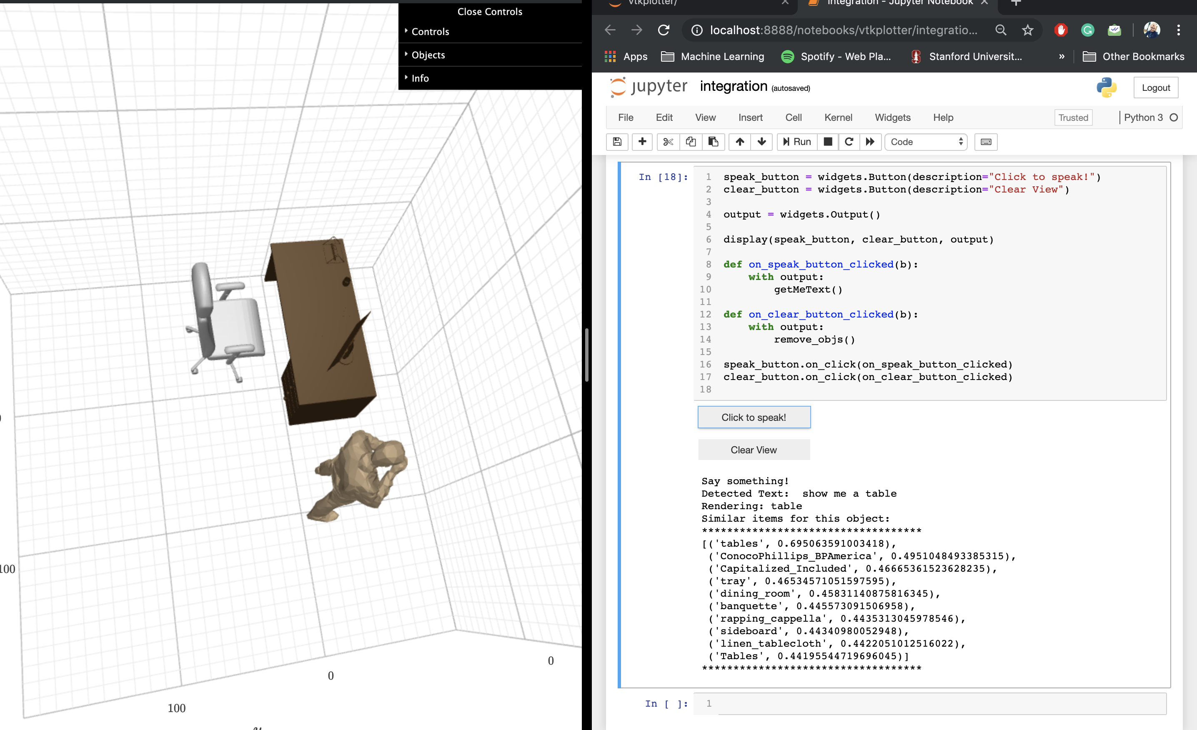Click the interrupt kernel button
The height and width of the screenshot is (730, 1197).
click(x=826, y=141)
